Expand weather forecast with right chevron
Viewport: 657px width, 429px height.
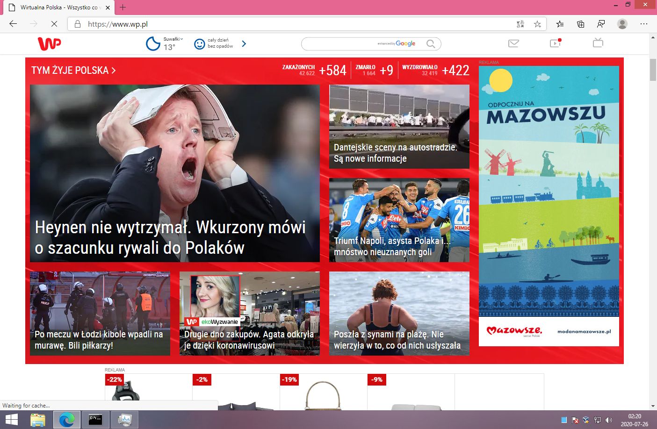244,43
